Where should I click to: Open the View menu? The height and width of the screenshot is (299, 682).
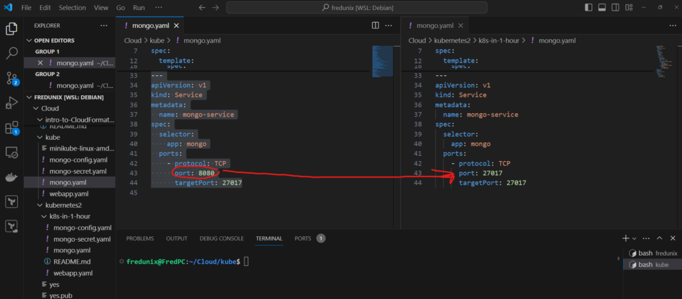pos(101,8)
